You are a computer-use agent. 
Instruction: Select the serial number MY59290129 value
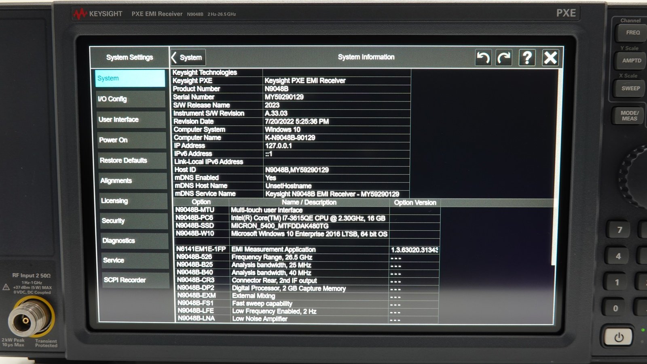[x=284, y=97]
